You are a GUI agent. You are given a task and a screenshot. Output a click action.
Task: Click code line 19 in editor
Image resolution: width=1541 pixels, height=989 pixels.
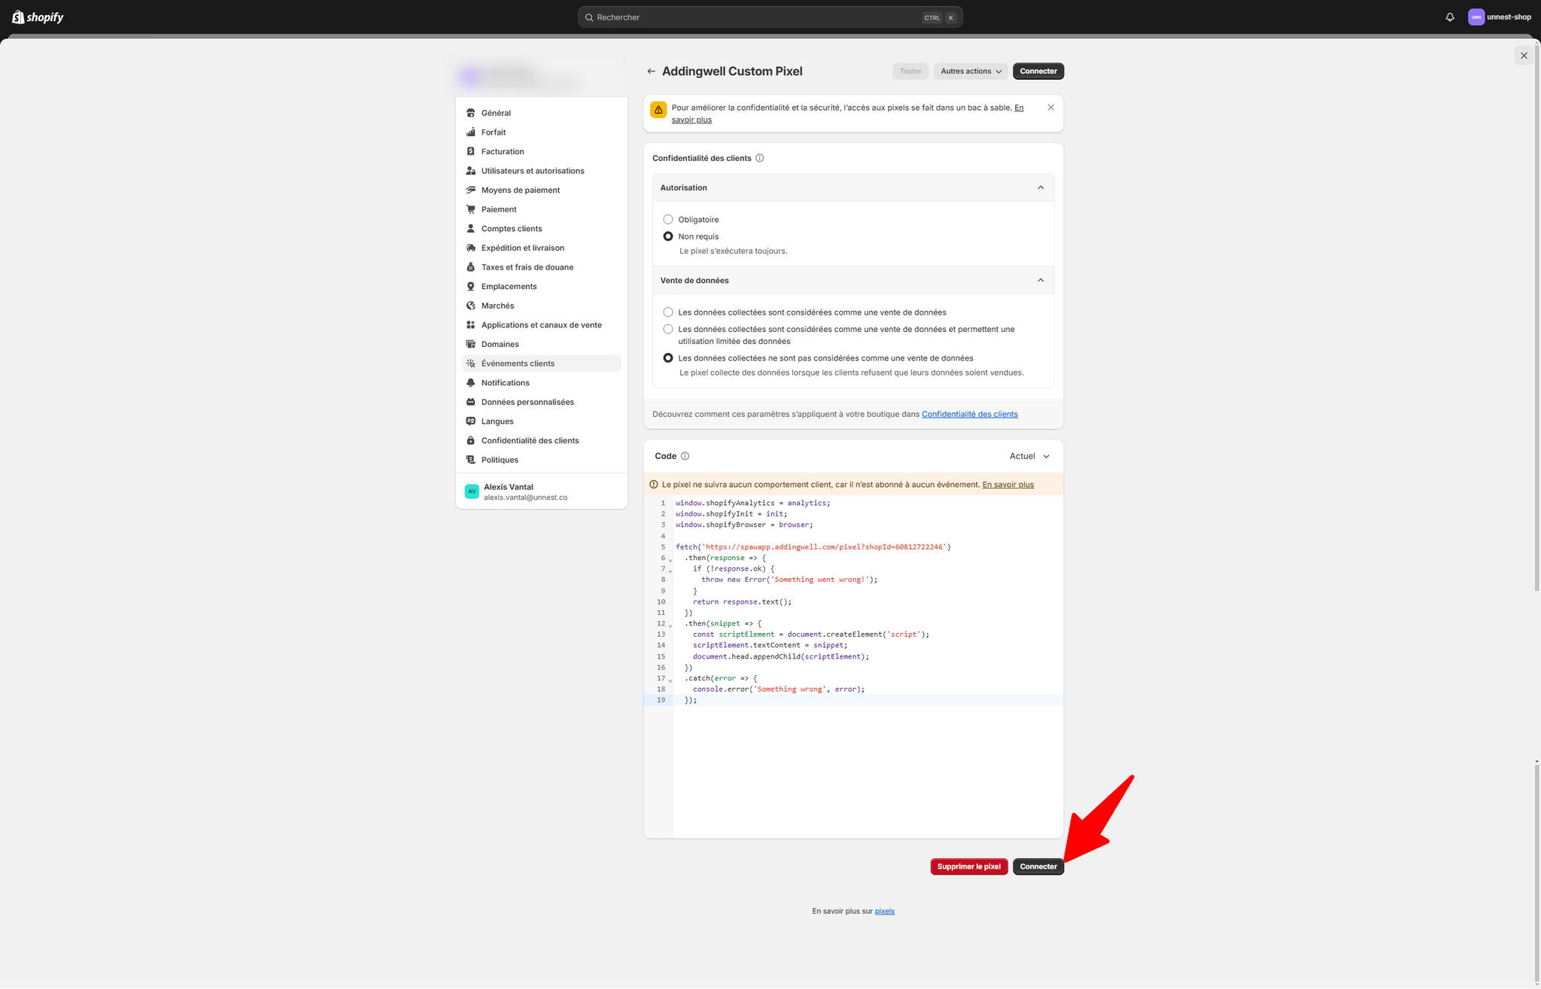coord(853,700)
